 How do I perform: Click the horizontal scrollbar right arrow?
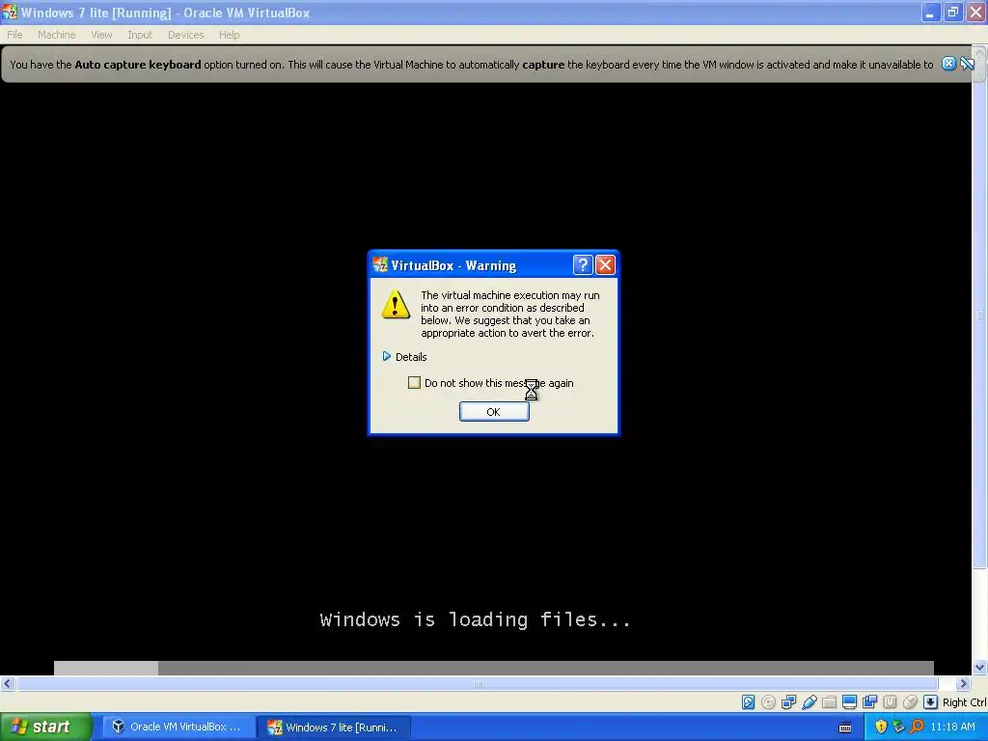coord(962,683)
